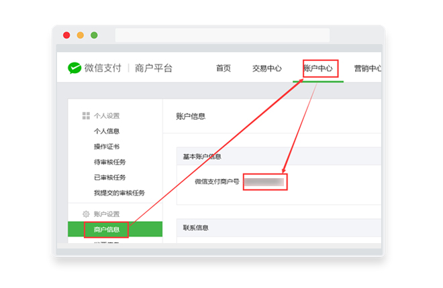Click the browser address bar

(x=222, y=35)
